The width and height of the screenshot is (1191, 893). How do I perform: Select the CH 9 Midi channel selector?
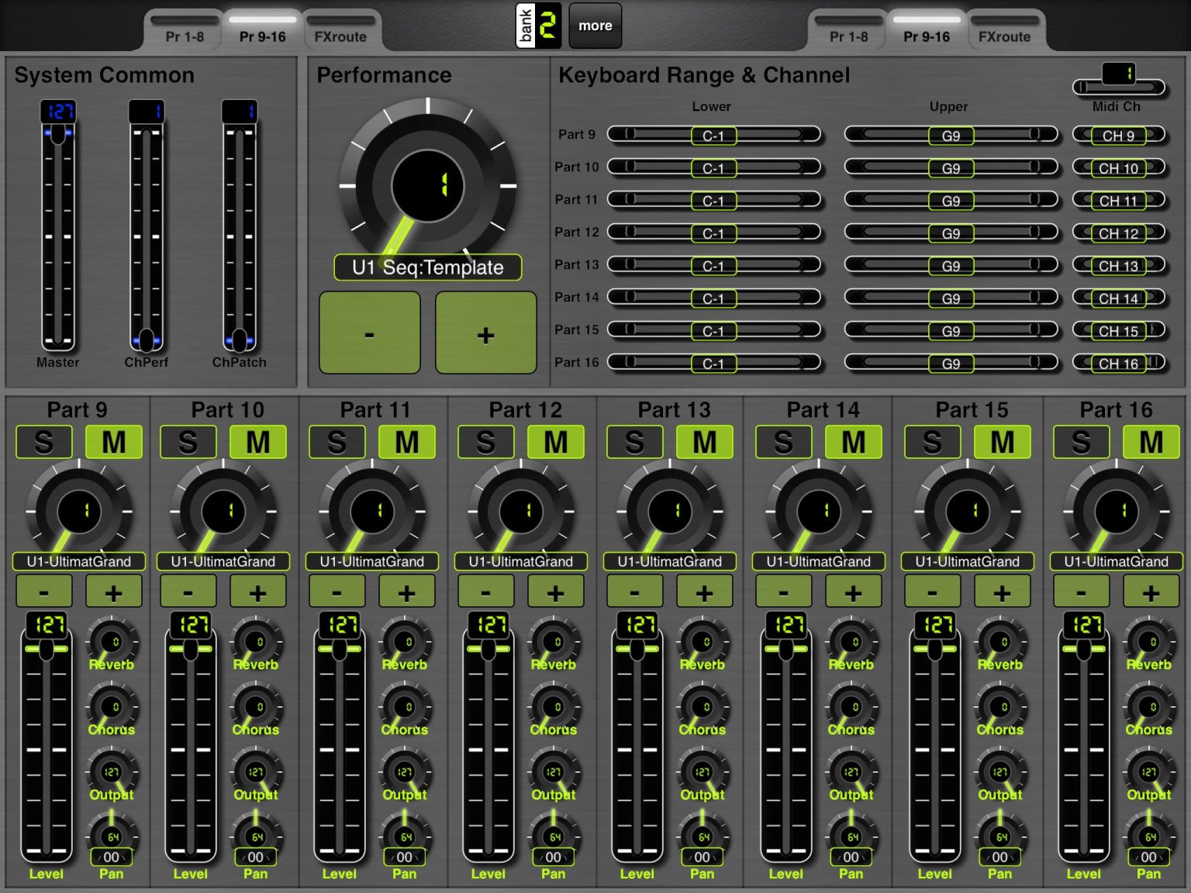click(1119, 136)
